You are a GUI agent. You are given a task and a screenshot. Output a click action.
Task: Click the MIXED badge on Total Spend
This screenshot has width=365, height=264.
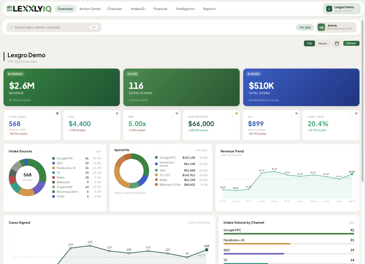point(254,74)
